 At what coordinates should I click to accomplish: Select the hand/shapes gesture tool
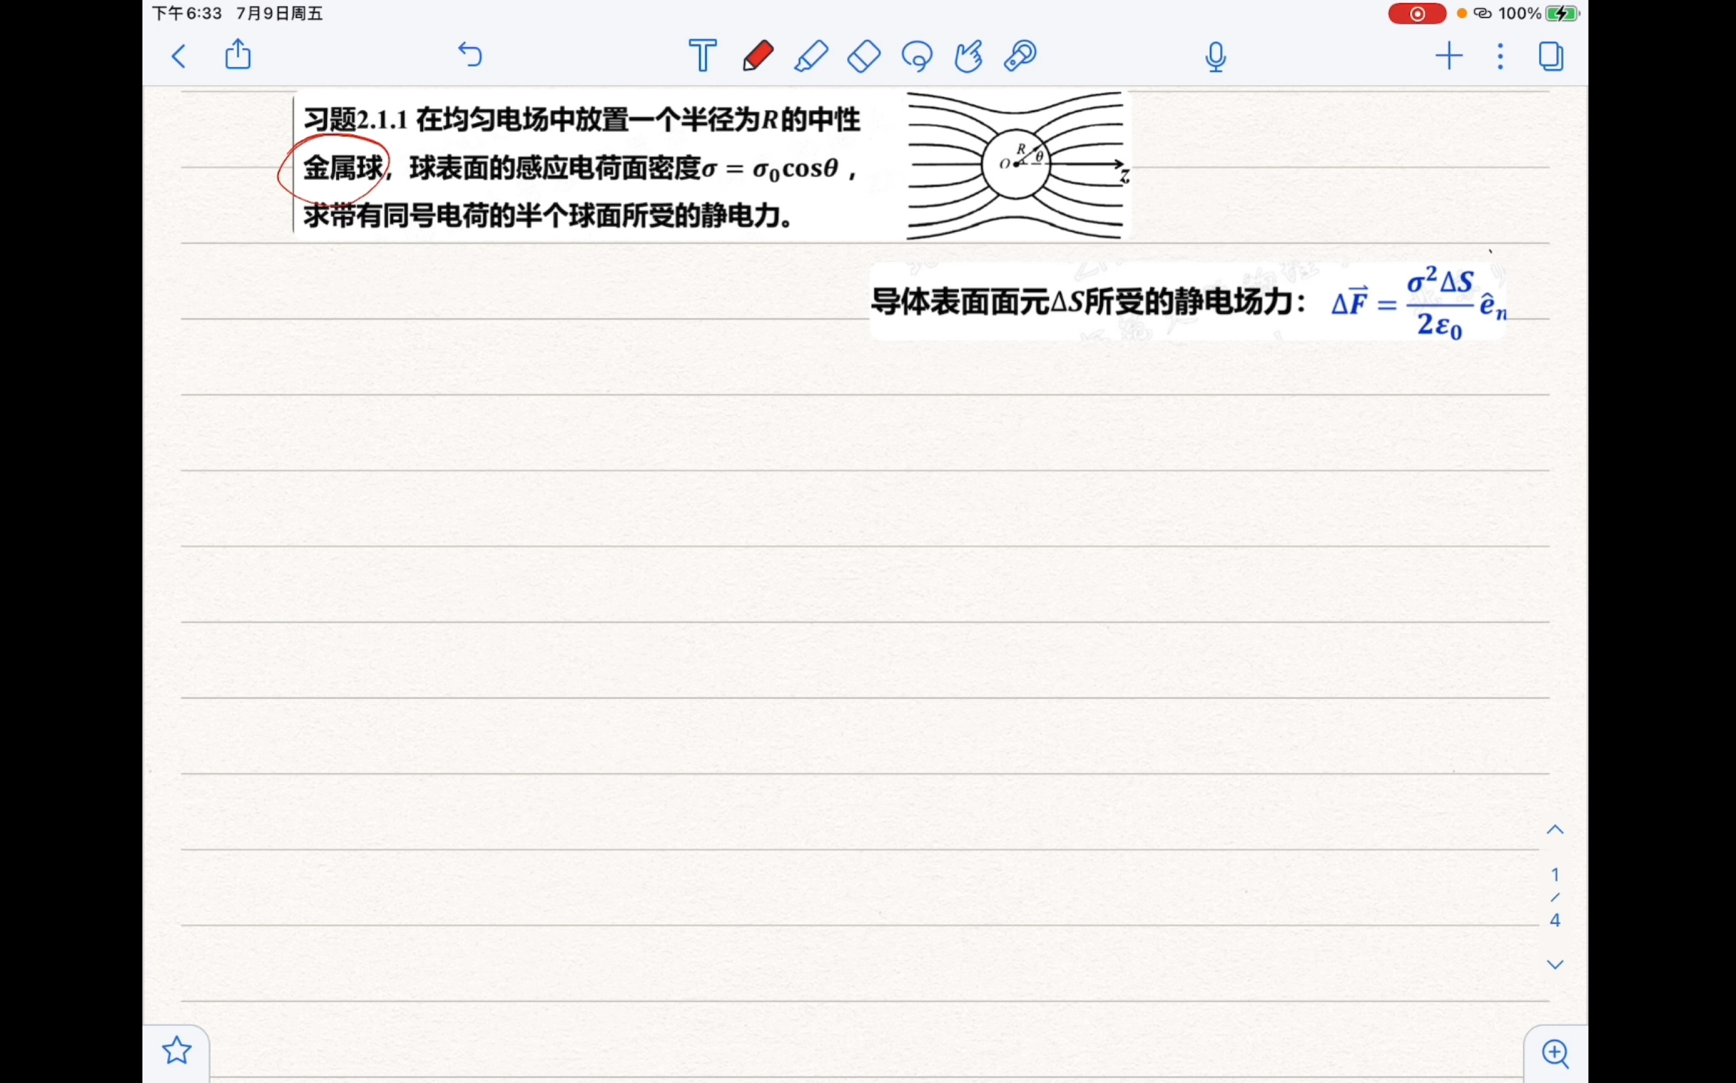(968, 56)
